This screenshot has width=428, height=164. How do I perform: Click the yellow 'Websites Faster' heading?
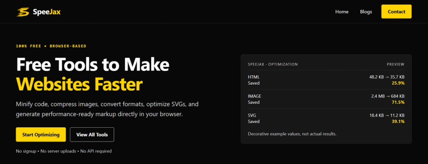79,84
